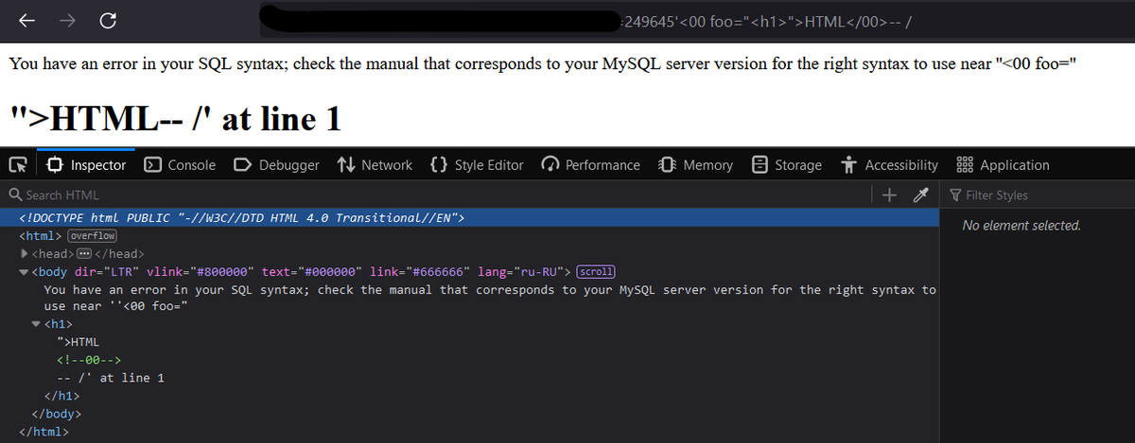
Task: Open the Application tab
Action: coord(1004,165)
